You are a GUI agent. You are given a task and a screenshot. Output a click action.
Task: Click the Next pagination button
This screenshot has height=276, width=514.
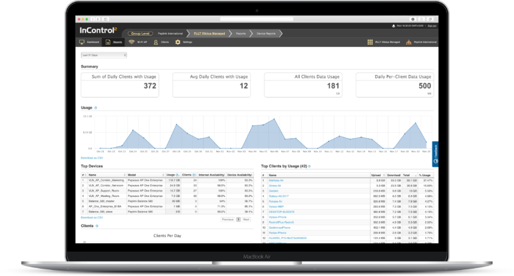[x=246, y=220]
